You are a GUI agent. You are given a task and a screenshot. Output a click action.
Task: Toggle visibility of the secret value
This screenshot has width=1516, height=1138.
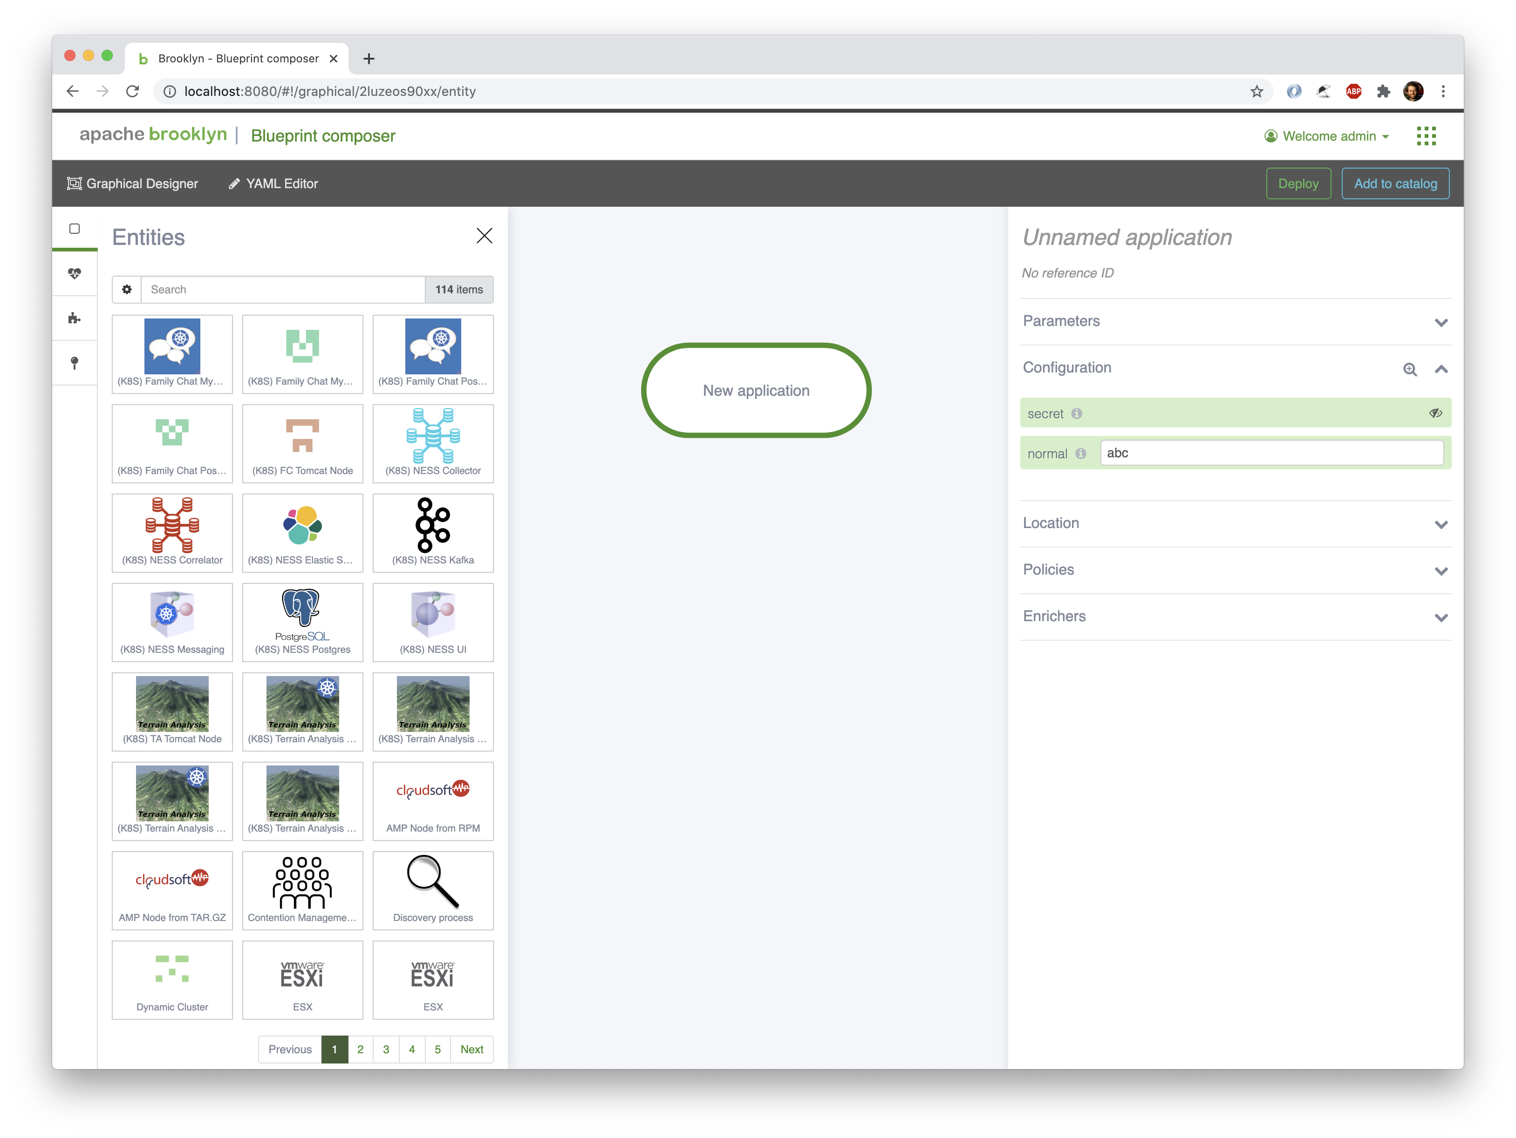point(1435,413)
